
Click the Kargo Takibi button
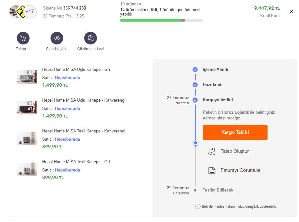point(235,132)
